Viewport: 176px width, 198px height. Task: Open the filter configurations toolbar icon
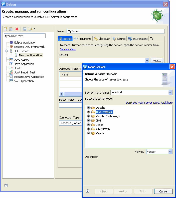(30, 29)
